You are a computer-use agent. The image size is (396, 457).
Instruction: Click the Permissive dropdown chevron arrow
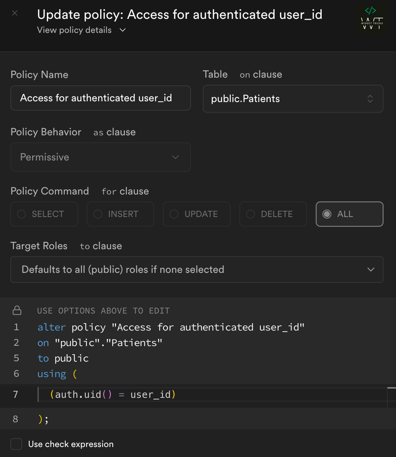175,157
